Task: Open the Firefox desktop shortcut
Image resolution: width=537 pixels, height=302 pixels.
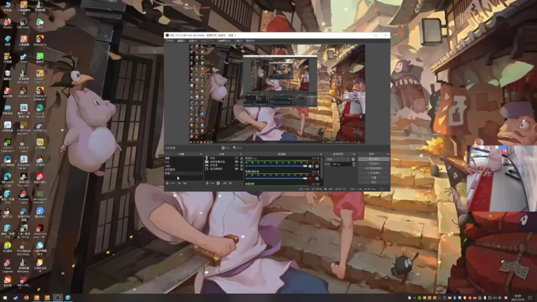Action: (x=7, y=23)
